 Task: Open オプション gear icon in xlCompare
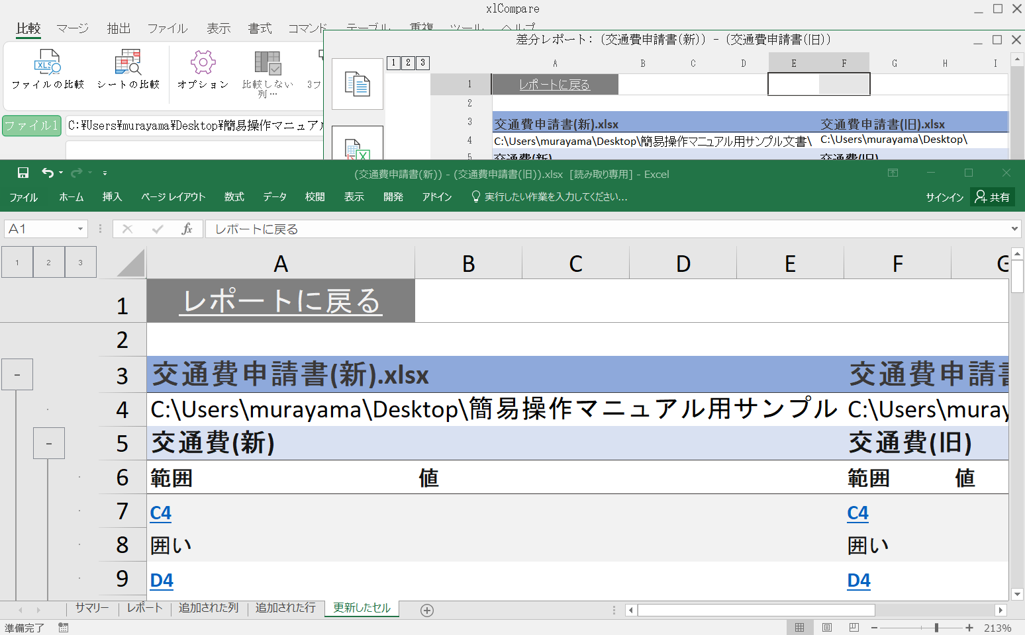(x=203, y=62)
